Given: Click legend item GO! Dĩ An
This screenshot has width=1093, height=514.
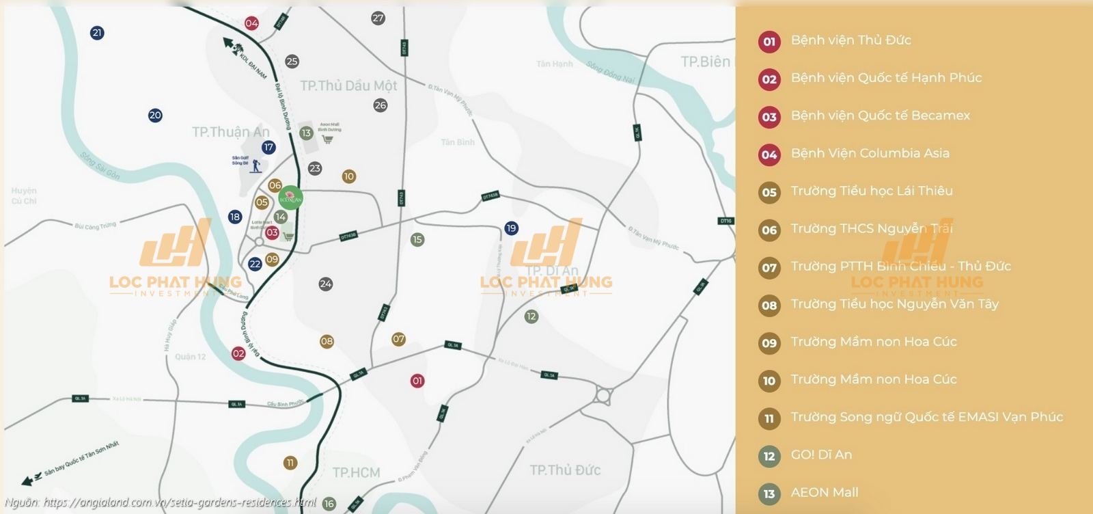Looking at the screenshot, I should coord(821,455).
